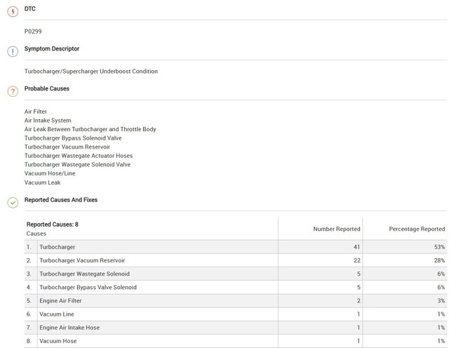
Task: Click the orange question mark Probable Causes icon
Action: 13,91
